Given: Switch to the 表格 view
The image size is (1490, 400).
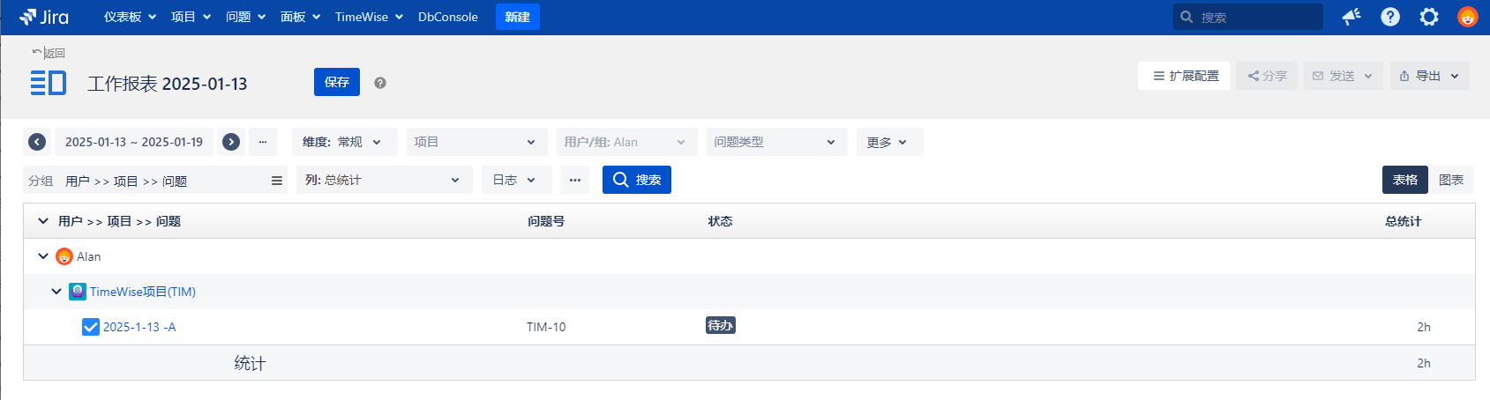Looking at the screenshot, I should tap(1404, 180).
